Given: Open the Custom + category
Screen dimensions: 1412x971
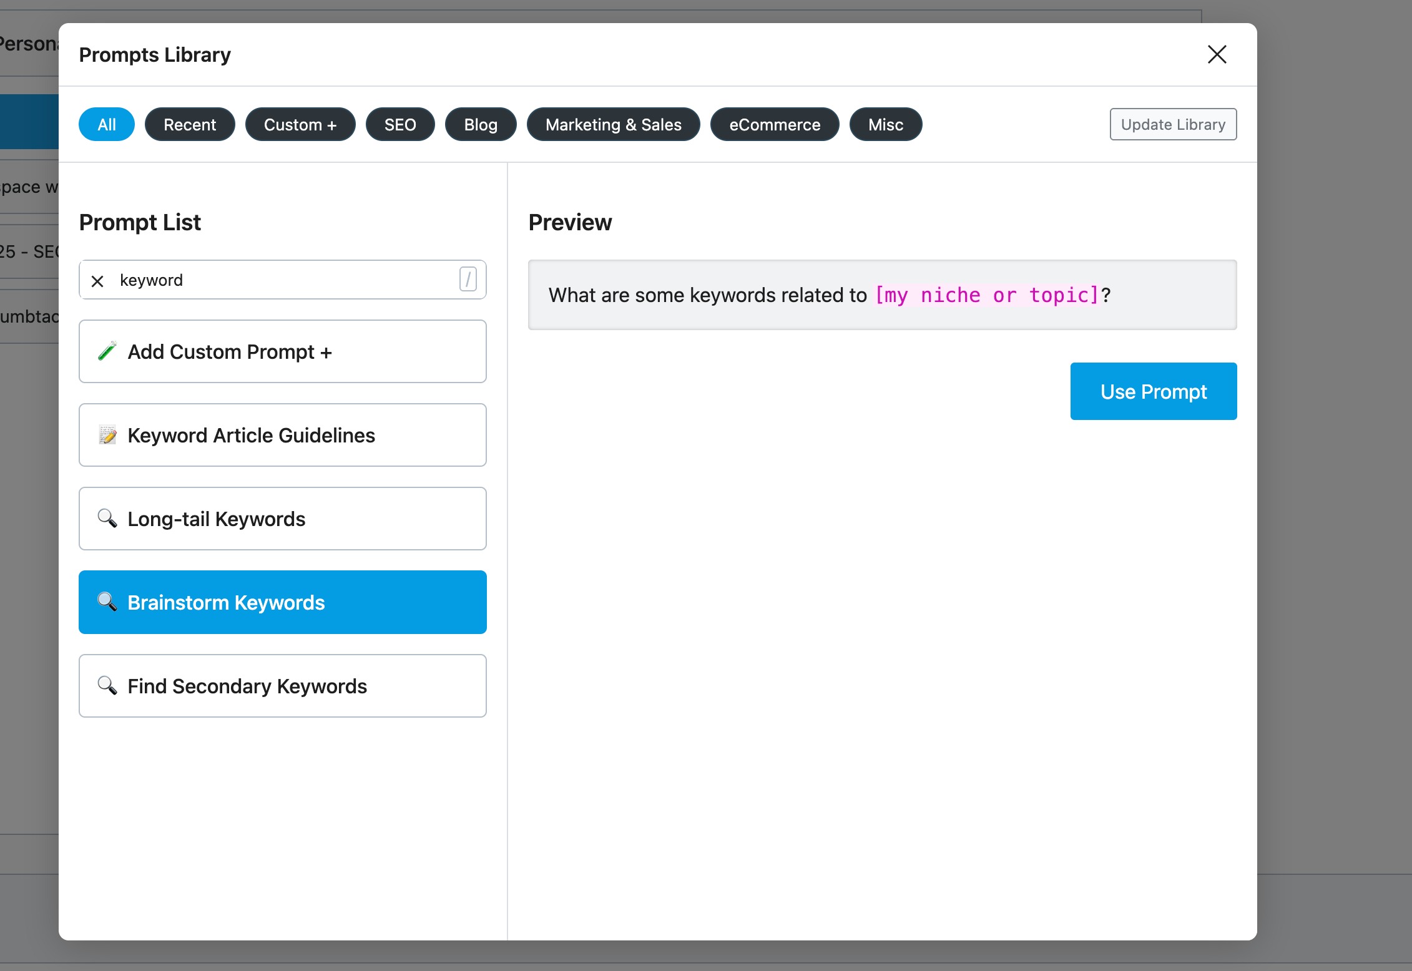Looking at the screenshot, I should point(300,124).
